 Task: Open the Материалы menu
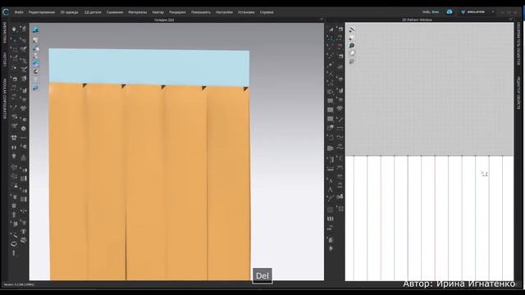[138, 12]
